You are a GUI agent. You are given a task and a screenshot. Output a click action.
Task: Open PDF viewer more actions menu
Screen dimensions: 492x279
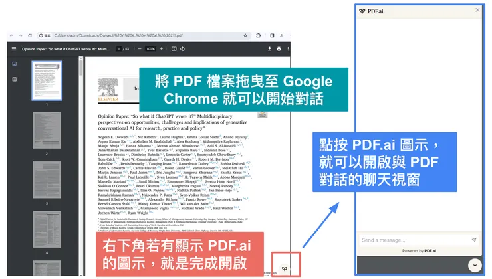point(288,49)
